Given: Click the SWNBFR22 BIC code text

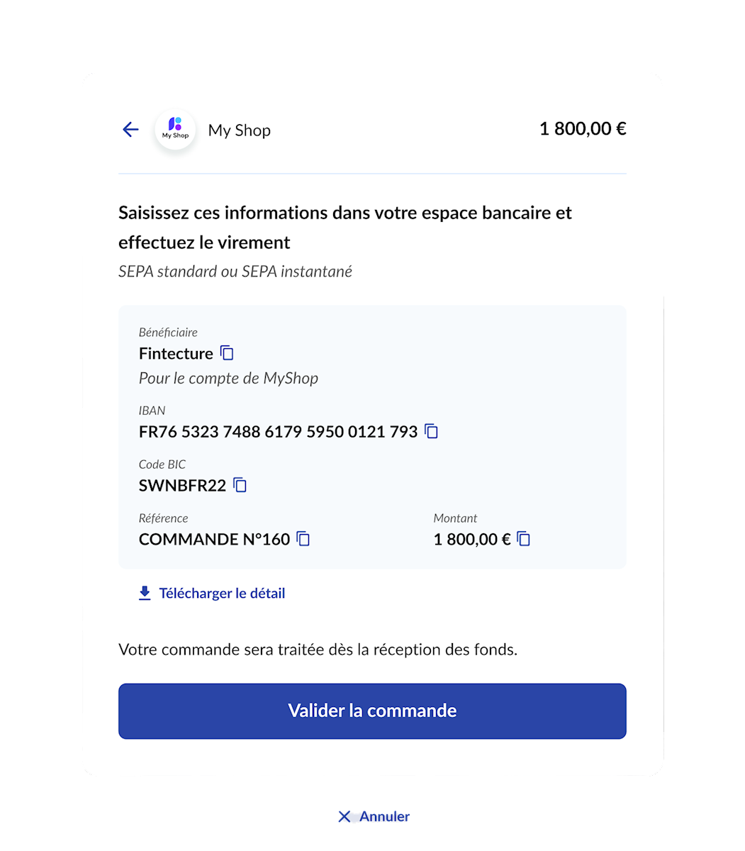Looking at the screenshot, I should click(182, 485).
